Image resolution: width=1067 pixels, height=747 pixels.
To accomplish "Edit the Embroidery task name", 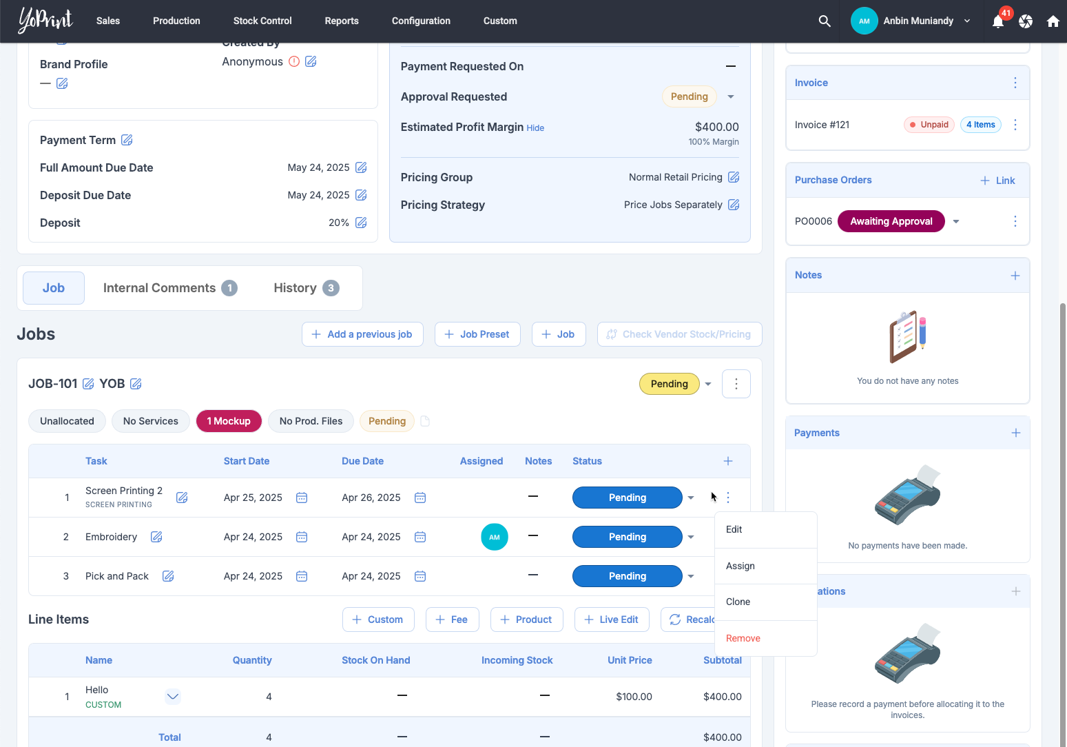I will click(x=156, y=537).
